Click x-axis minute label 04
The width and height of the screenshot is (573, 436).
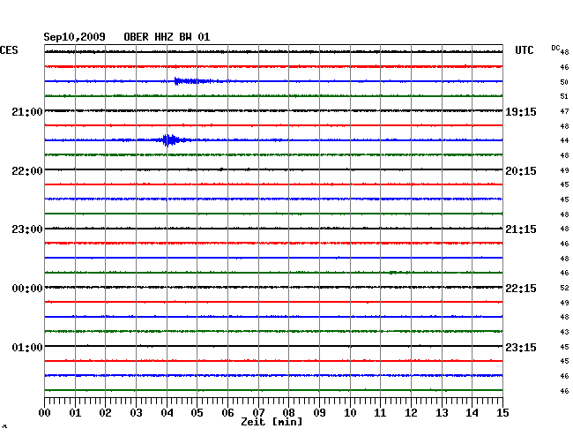click(167, 413)
